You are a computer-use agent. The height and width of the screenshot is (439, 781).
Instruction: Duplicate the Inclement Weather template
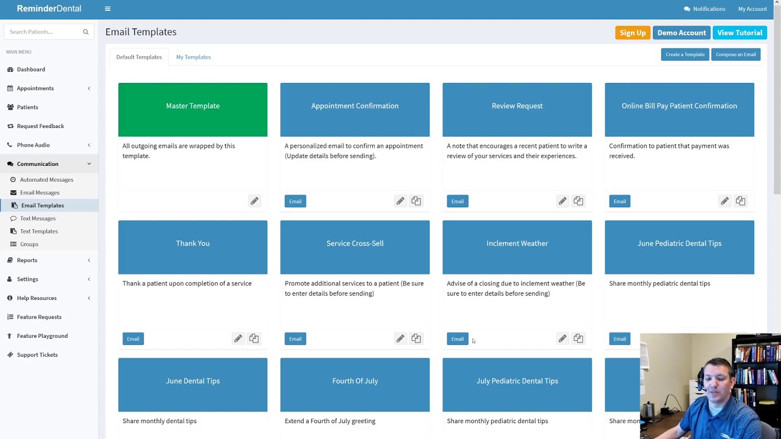[x=578, y=338]
